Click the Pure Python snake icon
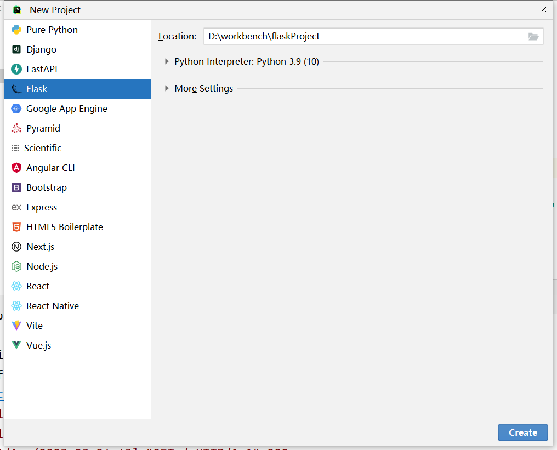This screenshot has height=450, width=557. pyautogui.click(x=16, y=30)
